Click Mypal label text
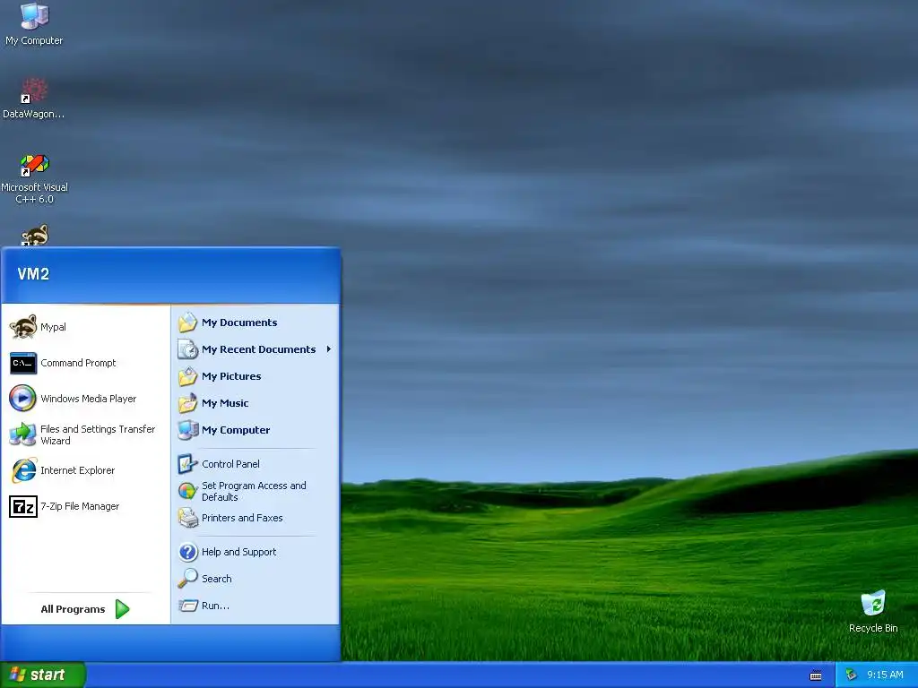 pos(53,327)
